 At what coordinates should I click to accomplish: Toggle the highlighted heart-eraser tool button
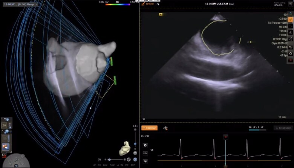tap(6, 147)
